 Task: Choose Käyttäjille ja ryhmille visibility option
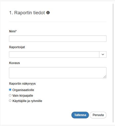[x=10, y=101]
